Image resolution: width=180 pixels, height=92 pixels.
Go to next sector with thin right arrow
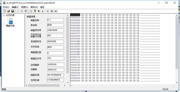(x=47, y=11)
